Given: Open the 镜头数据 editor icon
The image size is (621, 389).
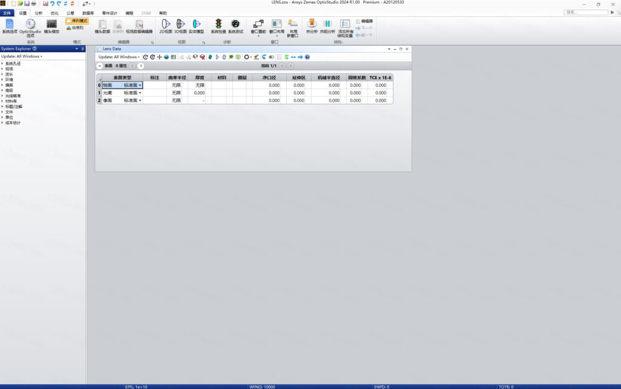Looking at the screenshot, I should [102, 25].
